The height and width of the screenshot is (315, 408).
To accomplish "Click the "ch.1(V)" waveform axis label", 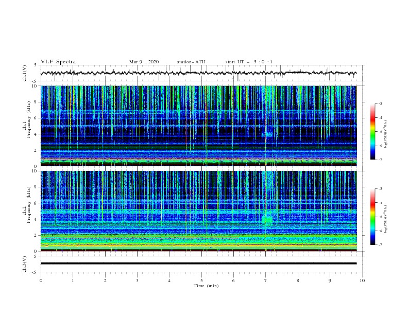I will coord(25,73).
